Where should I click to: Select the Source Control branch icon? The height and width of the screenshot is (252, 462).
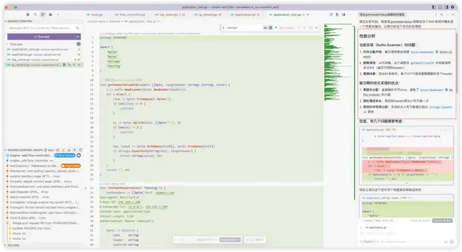click(43, 14)
